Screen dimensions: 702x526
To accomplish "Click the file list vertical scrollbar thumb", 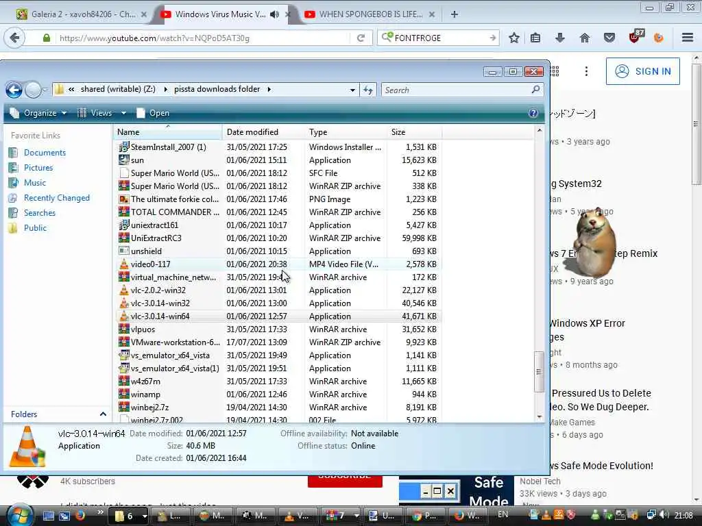I will pyautogui.click(x=539, y=371).
